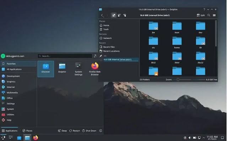This screenshot has height=141, width=227.
Task: Click the Restart button
Action: coord(75,131)
